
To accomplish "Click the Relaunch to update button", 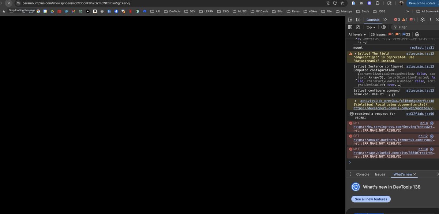I will pos(422,3).
